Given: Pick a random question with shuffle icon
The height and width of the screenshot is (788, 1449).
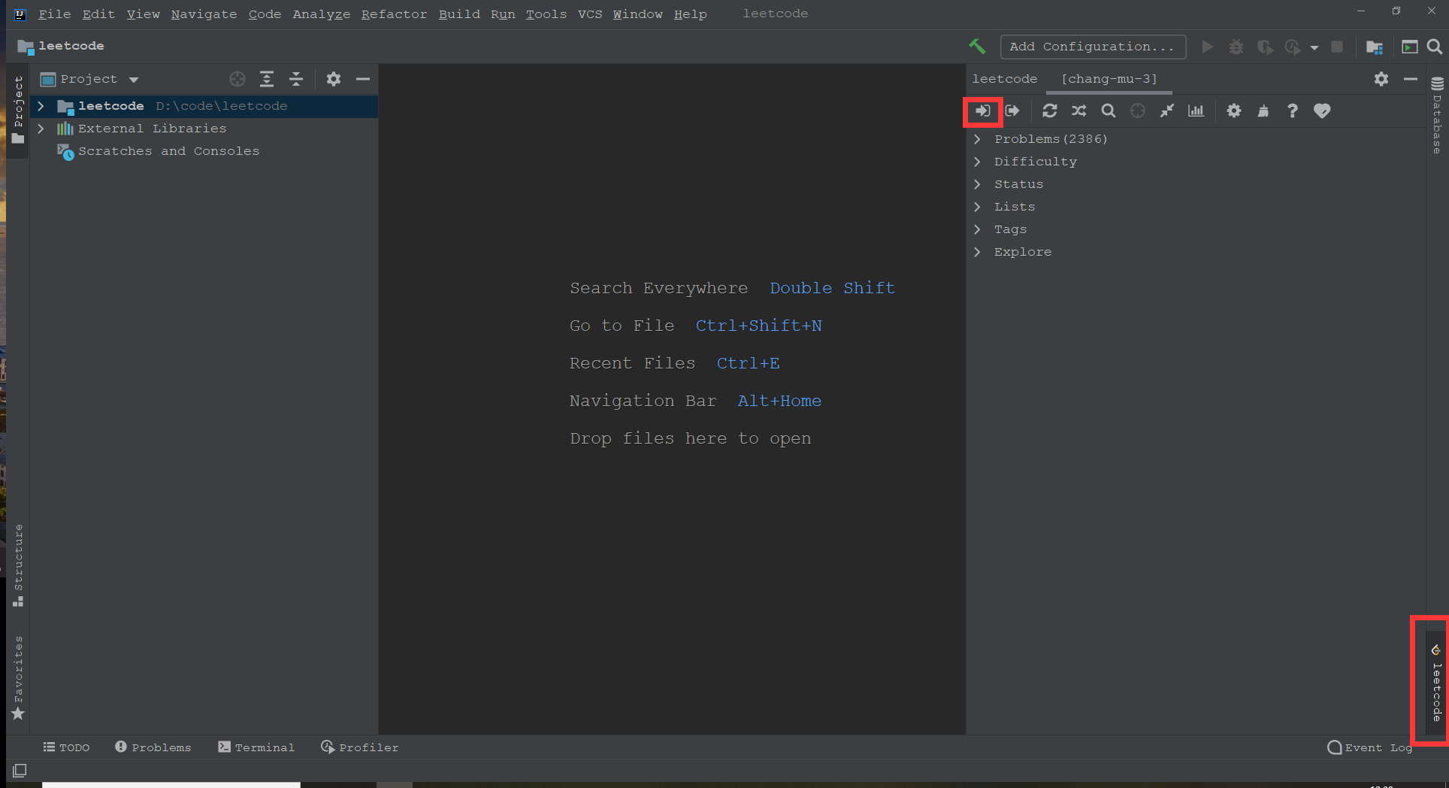Looking at the screenshot, I should (x=1079, y=111).
